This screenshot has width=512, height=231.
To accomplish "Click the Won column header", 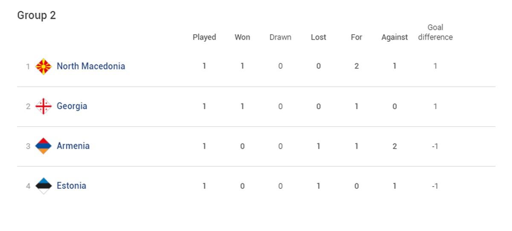I will pyautogui.click(x=242, y=37).
